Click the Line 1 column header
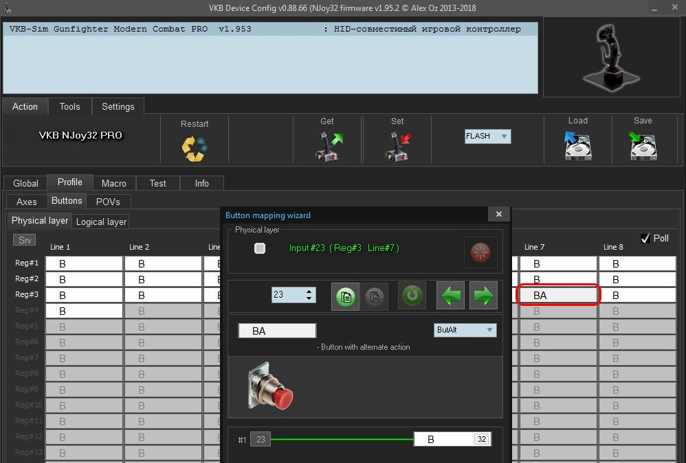 tap(60, 247)
